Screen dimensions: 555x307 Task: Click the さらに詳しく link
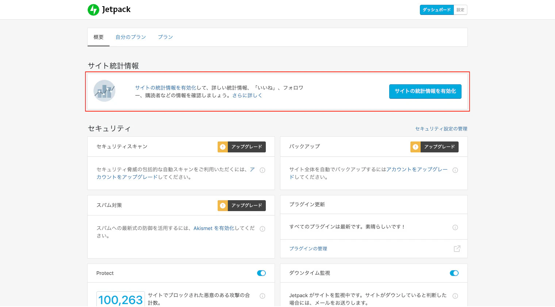point(247,96)
